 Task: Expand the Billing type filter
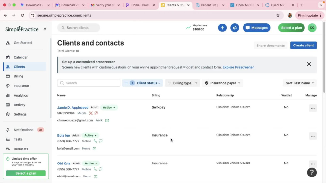coord(182,83)
